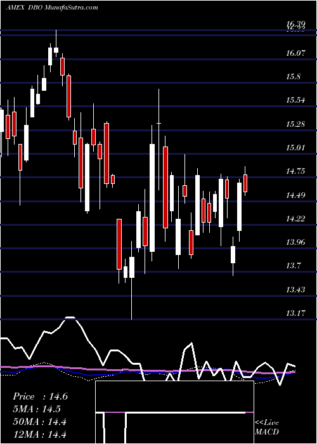Click the 15.01 price axis label
This screenshot has height=444, width=317.
pos(296,148)
